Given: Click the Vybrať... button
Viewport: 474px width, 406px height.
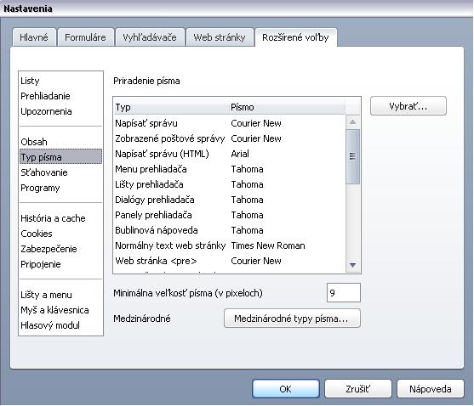Looking at the screenshot, I should [408, 106].
